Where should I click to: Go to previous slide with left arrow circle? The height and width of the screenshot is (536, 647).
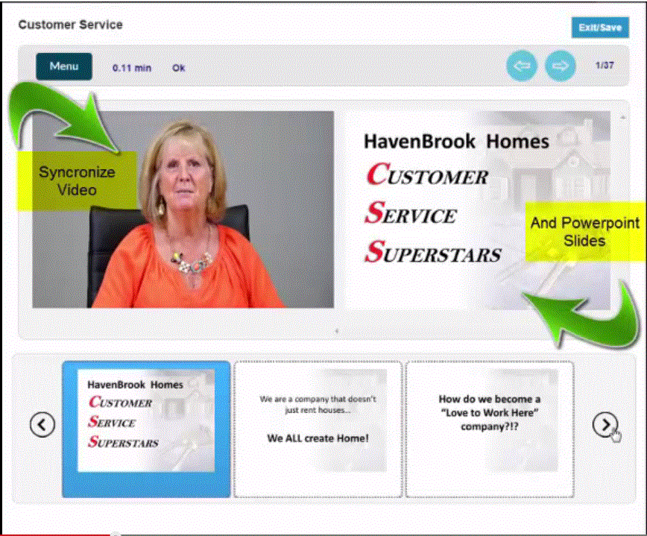coord(522,66)
